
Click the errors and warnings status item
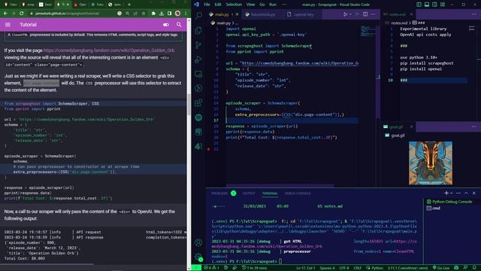pos(211,268)
